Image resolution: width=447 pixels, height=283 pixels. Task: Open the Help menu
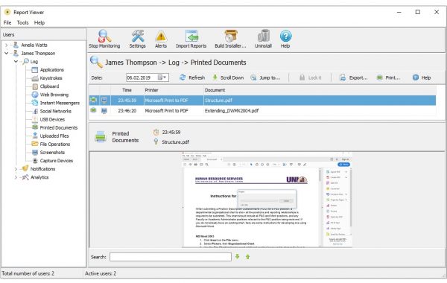39,22
